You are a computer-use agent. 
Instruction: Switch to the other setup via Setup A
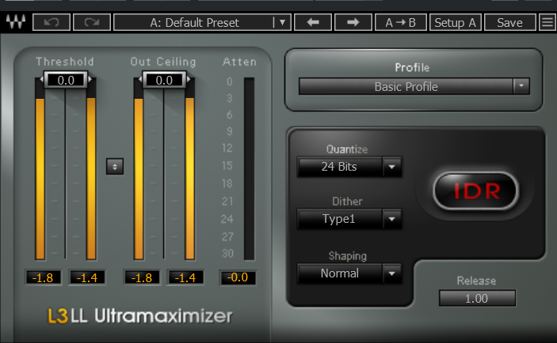[456, 22]
